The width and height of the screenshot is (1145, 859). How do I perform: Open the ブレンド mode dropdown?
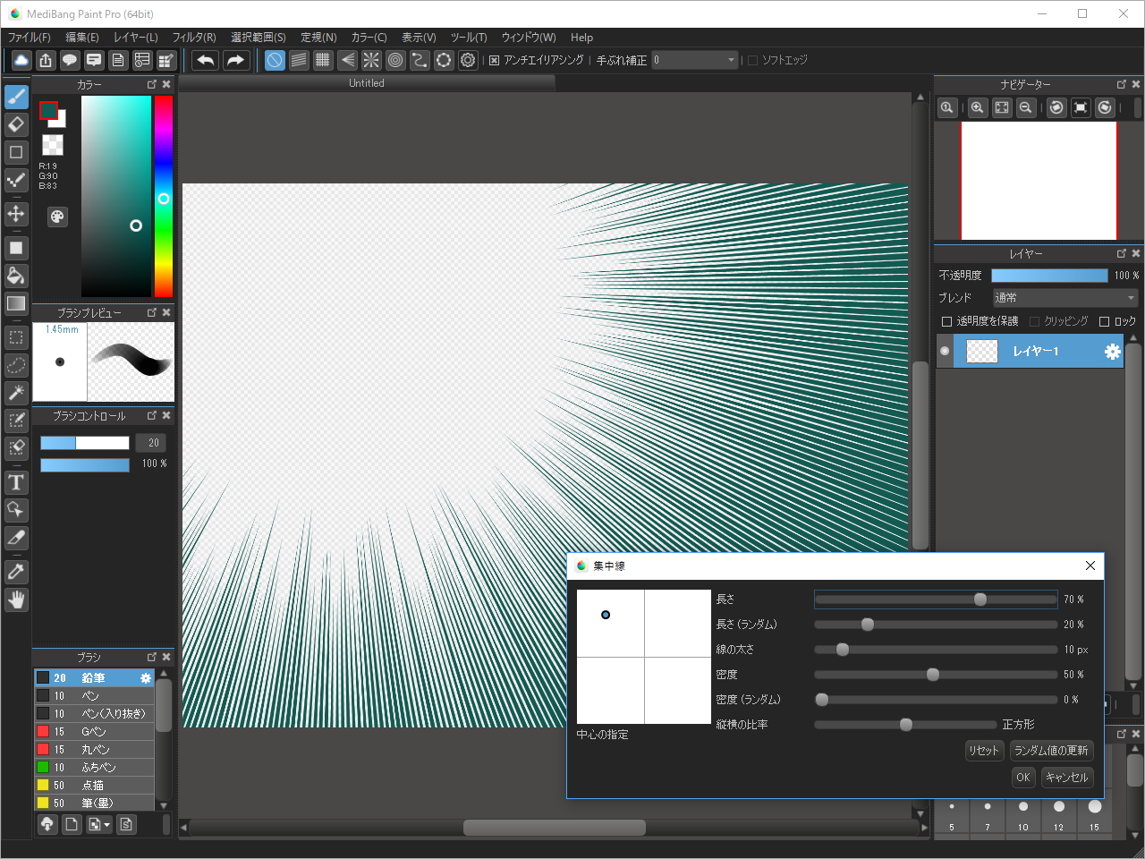(1064, 298)
